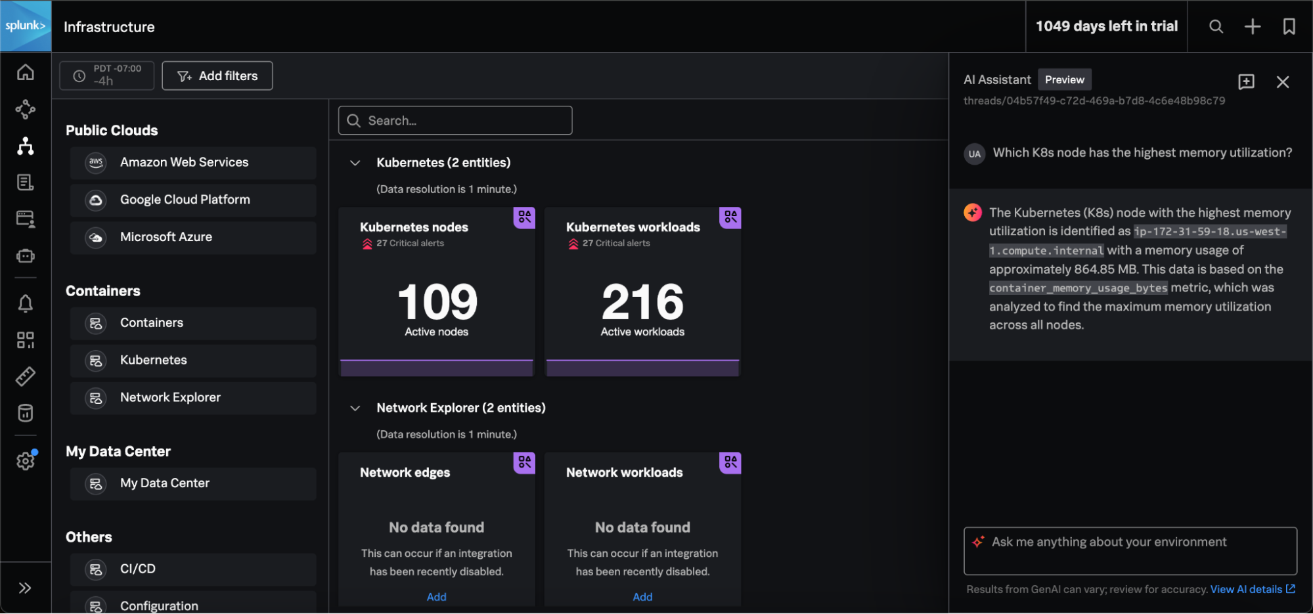Open the Log Observer sidebar icon
The height and width of the screenshot is (614, 1313).
pyautogui.click(x=26, y=182)
